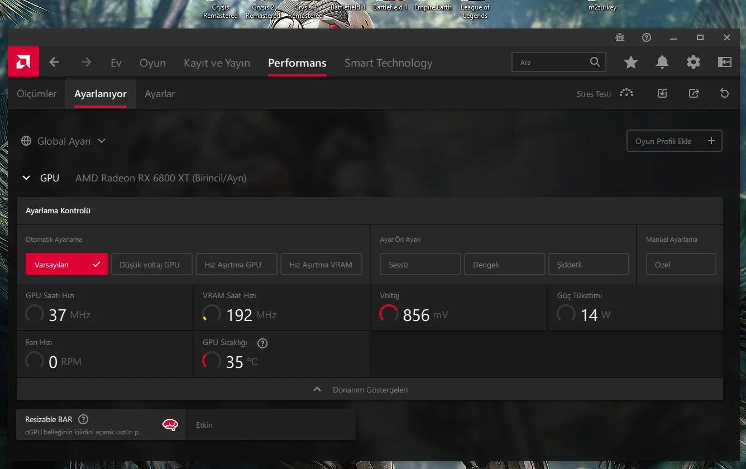
Task: Click the help icon beside Resizable BAR
Action: [x=83, y=419]
